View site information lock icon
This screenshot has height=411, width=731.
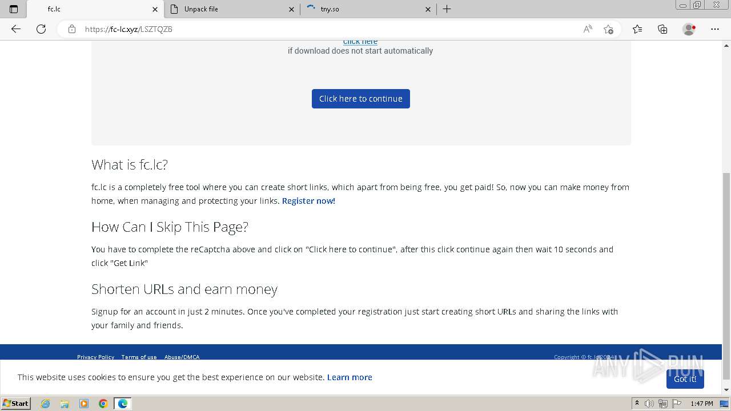72,29
